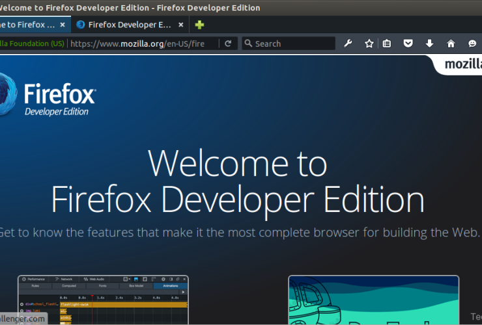Open the teal submarine illustration thumbnail
This screenshot has width=482, height=325.
(373, 300)
